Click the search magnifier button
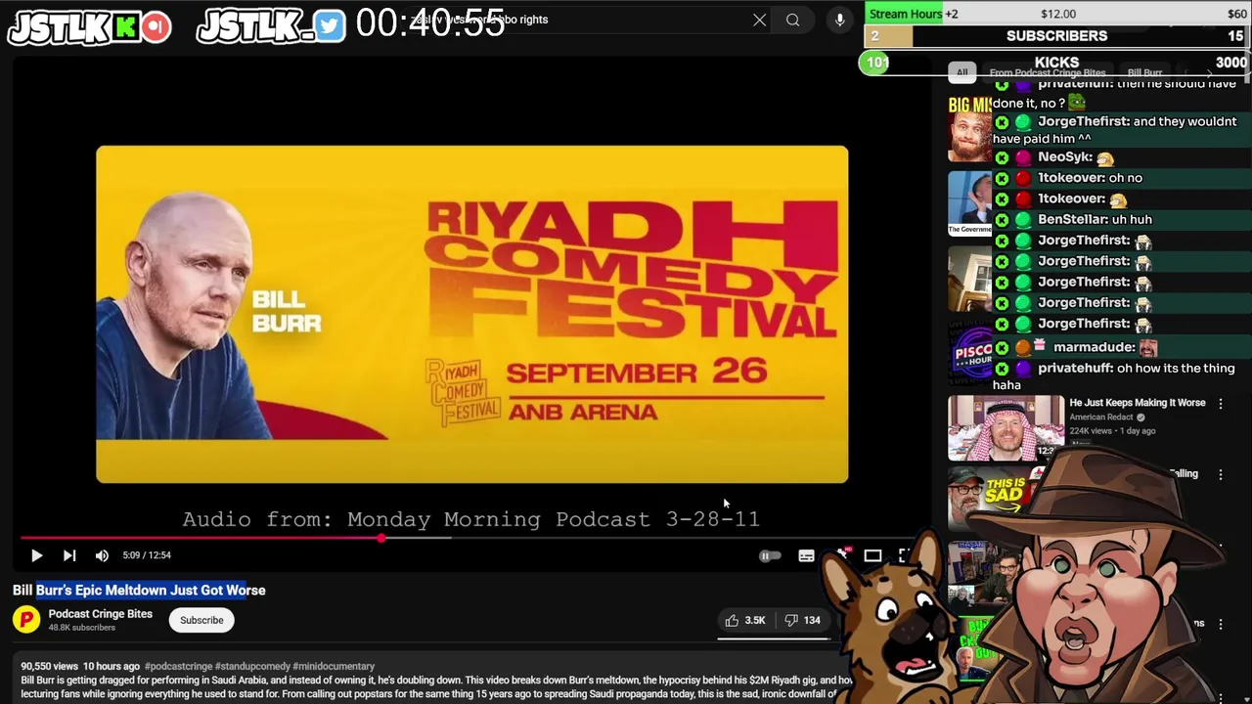 tap(792, 20)
